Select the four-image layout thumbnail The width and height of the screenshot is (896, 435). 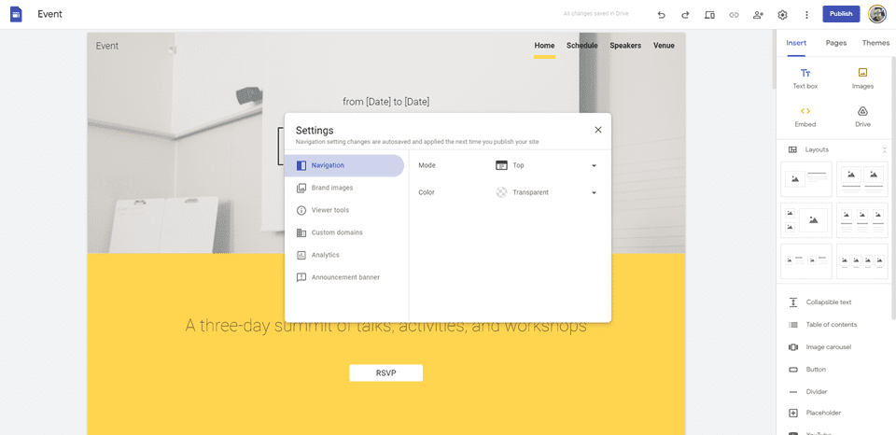862,260
